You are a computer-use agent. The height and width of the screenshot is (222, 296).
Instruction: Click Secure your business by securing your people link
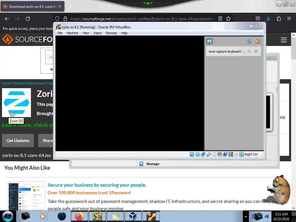coord(97,185)
